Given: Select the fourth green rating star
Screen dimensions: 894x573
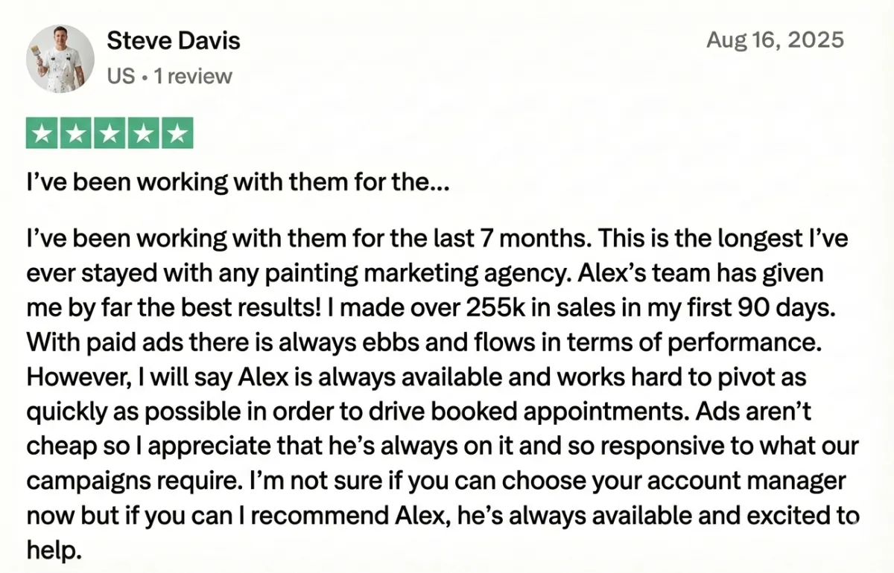Looking at the screenshot, I should [143, 133].
